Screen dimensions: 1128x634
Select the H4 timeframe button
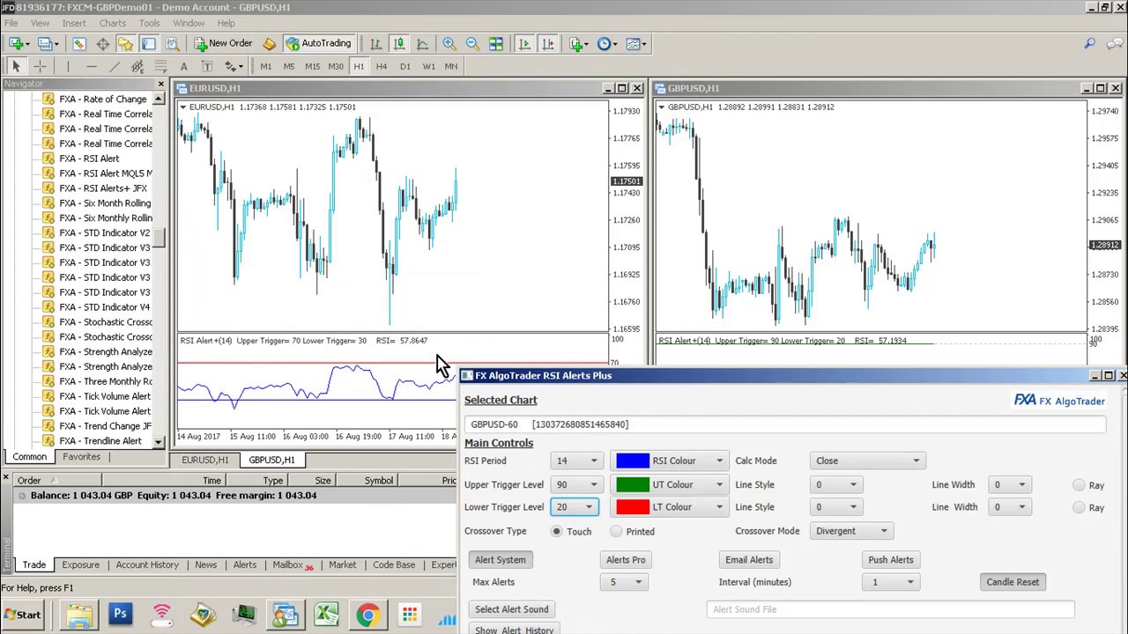coord(381,66)
